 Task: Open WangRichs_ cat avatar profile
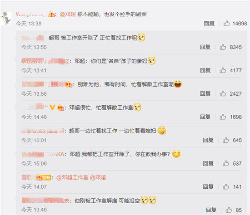click(6, 18)
